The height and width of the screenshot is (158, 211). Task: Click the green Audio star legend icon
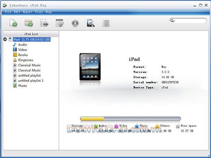96,126
